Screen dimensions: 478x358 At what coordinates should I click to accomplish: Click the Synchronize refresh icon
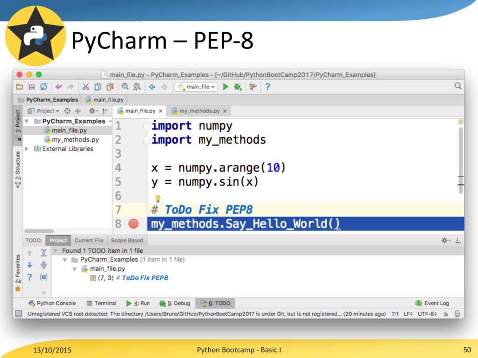[x=43, y=87]
